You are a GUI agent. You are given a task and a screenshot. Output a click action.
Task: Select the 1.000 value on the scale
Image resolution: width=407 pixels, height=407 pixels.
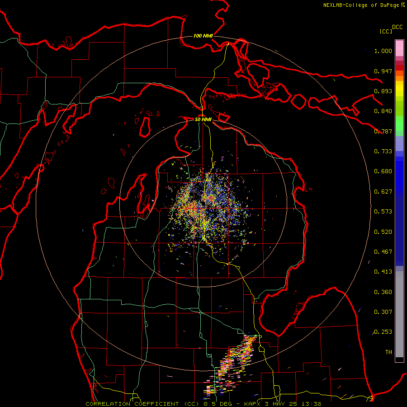click(x=383, y=51)
